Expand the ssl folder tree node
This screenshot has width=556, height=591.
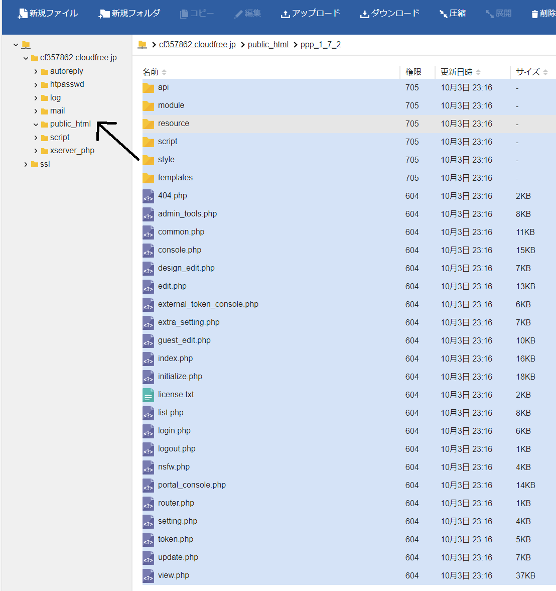pyautogui.click(x=26, y=164)
